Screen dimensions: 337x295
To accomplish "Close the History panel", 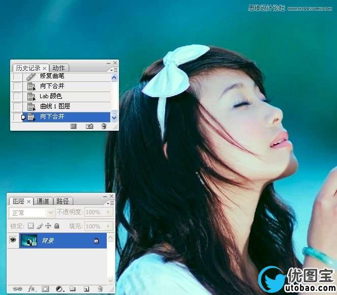I will [x=115, y=63].
